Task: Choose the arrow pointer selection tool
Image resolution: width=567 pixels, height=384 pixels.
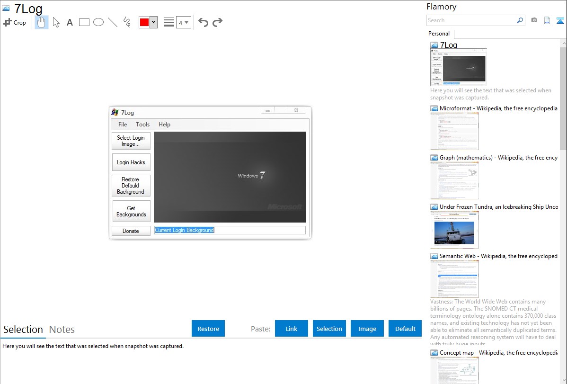Action: [x=56, y=22]
